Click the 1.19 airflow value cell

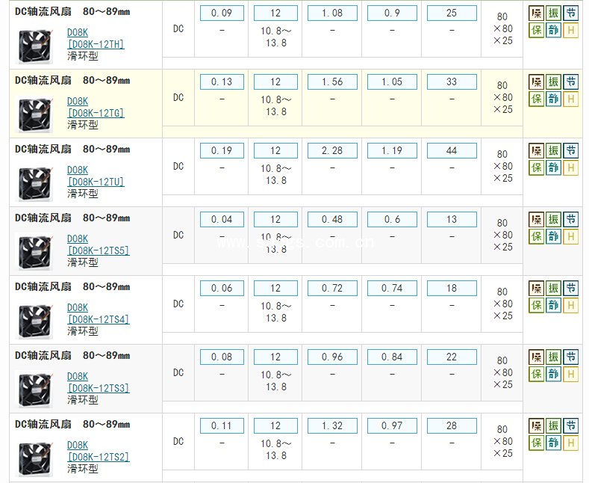pyautogui.click(x=392, y=151)
